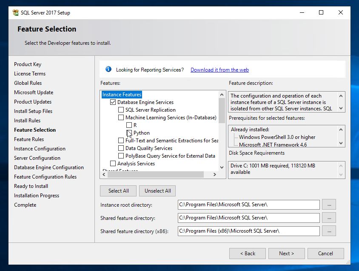Select the Global Rules step
Screen dimensions: 359x271
[x=28, y=83]
